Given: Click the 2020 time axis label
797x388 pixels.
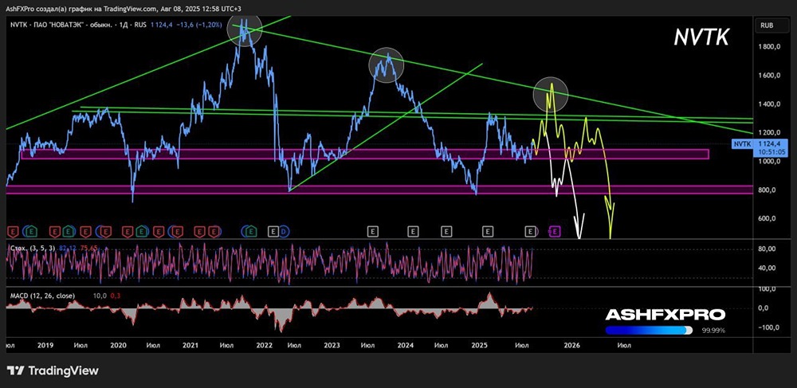Looking at the screenshot, I should [118, 345].
